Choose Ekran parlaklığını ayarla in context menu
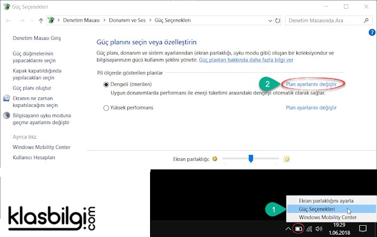This screenshot has height=237, width=377. (331, 201)
